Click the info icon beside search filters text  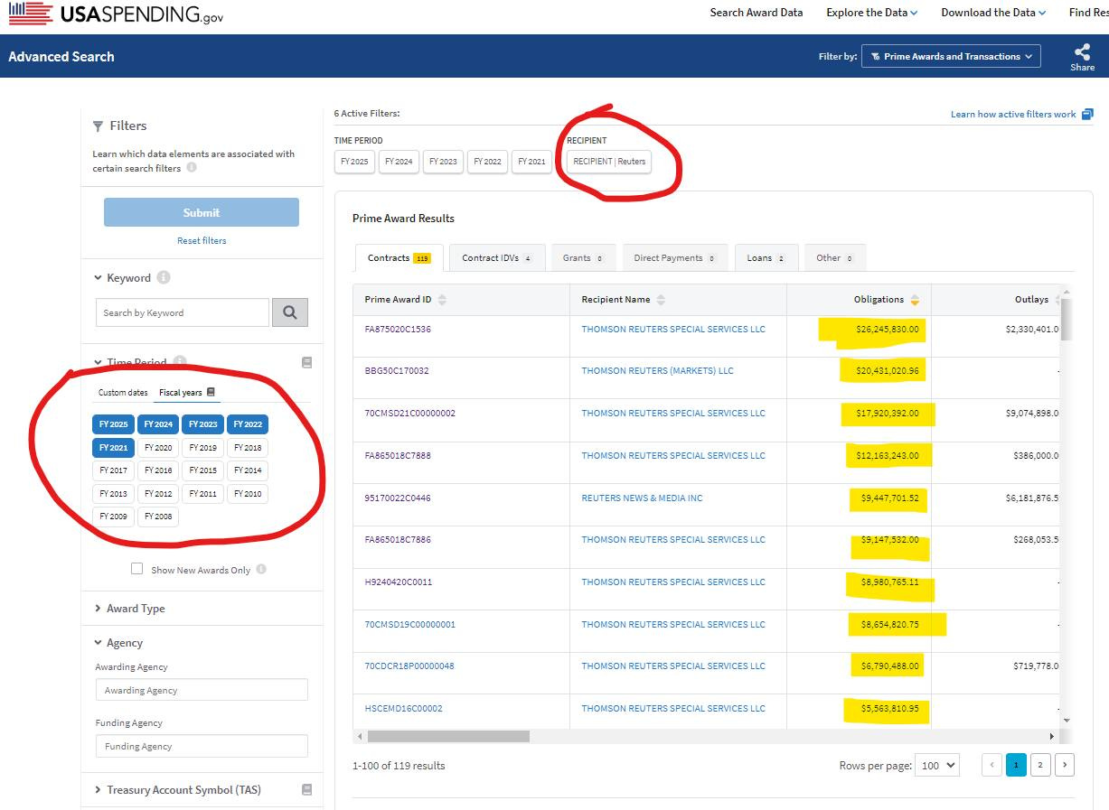192,168
